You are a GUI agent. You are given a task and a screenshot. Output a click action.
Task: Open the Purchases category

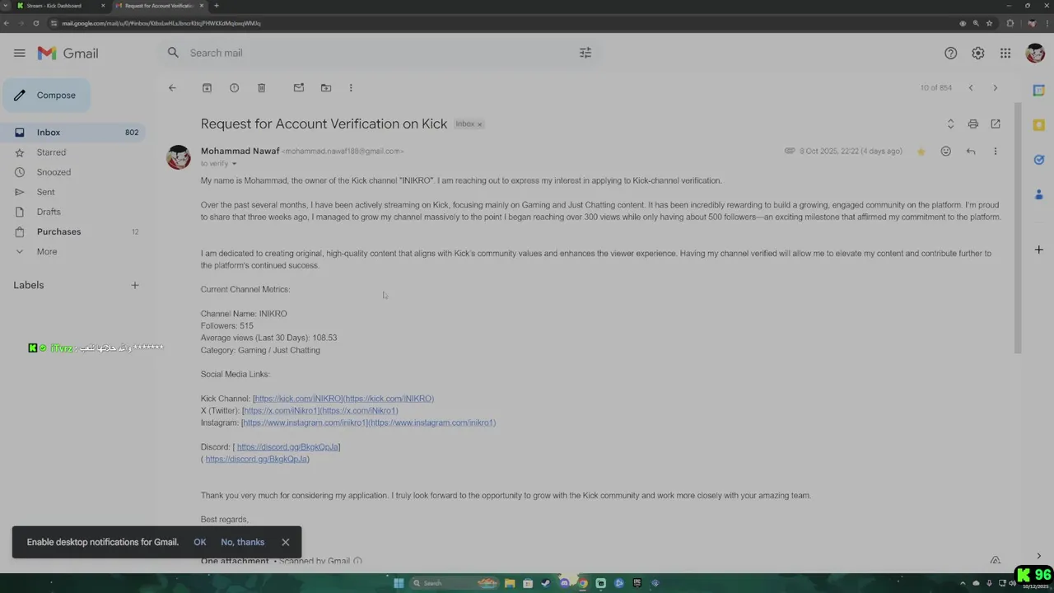pyautogui.click(x=72, y=231)
